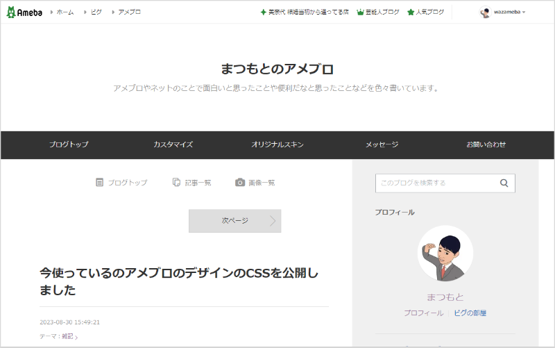The image size is (555, 348).
Task: Open the wazameba account dropdown
Action: point(523,13)
